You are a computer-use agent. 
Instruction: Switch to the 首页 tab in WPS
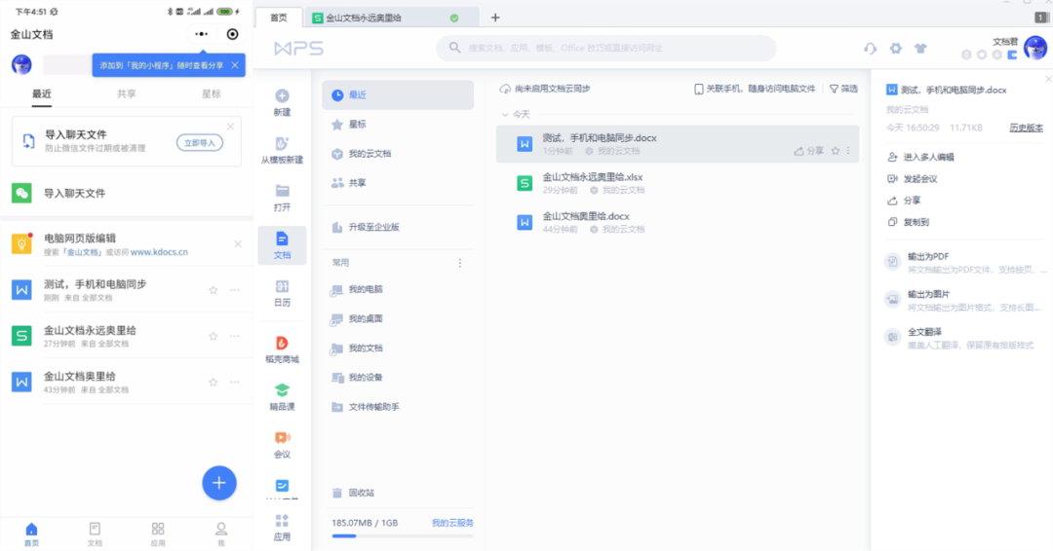pos(279,18)
